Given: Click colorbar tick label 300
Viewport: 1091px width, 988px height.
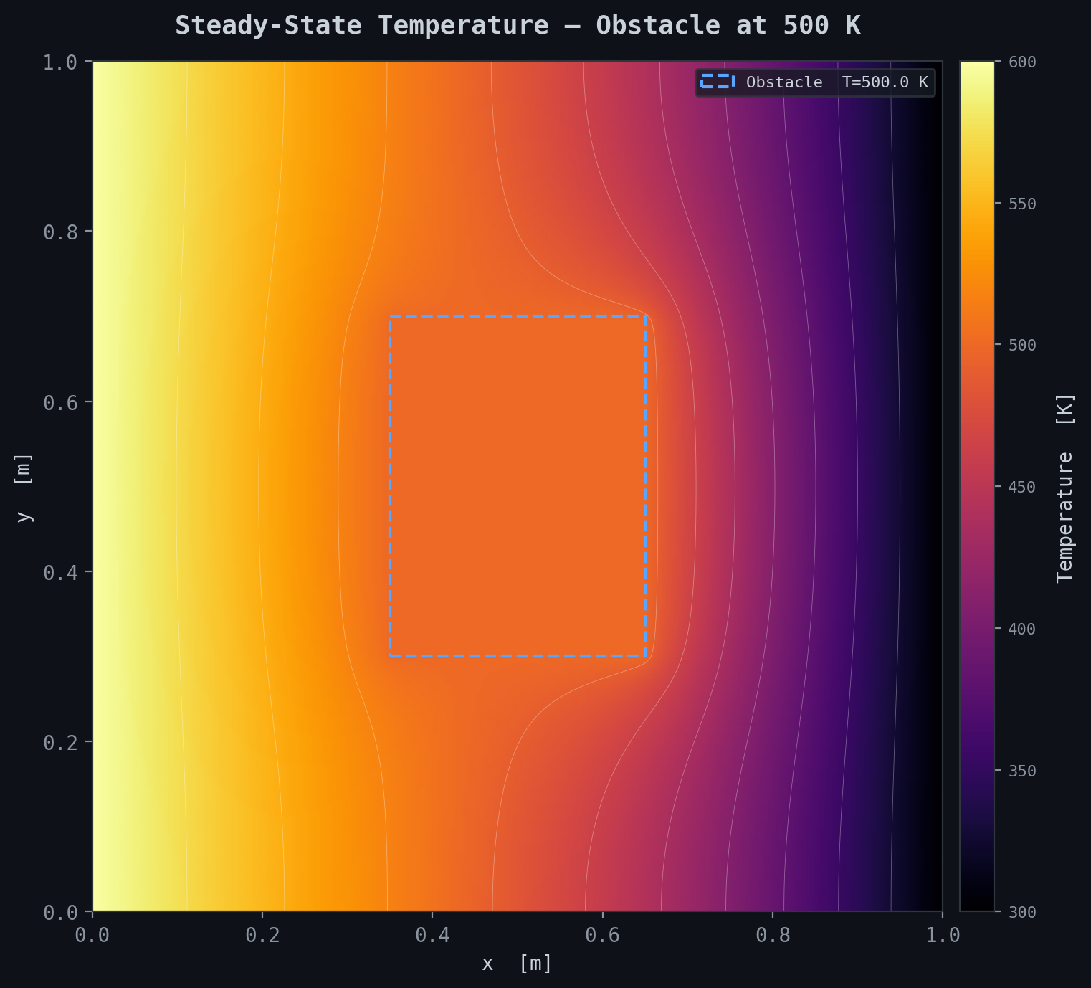Looking at the screenshot, I should coord(1022,912).
